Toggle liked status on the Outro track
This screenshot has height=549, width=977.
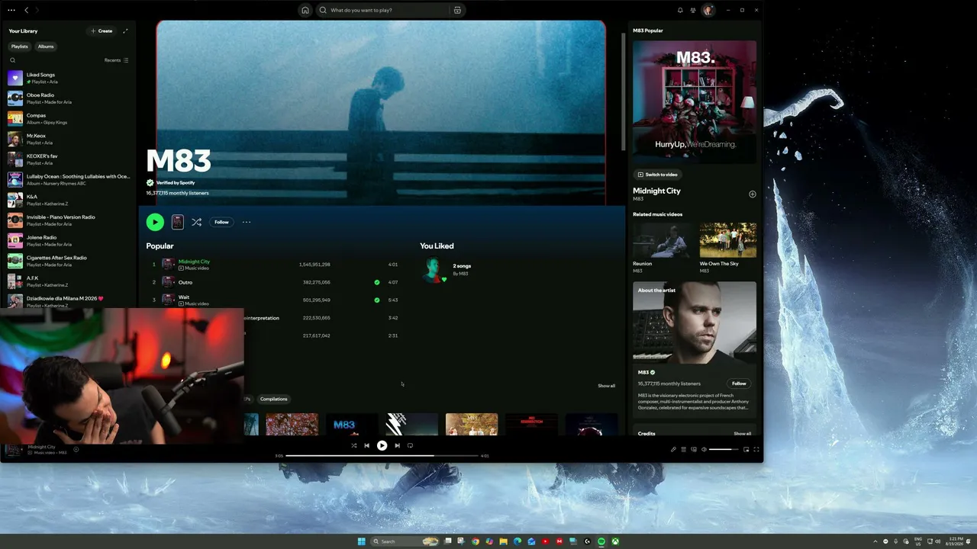click(376, 282)
